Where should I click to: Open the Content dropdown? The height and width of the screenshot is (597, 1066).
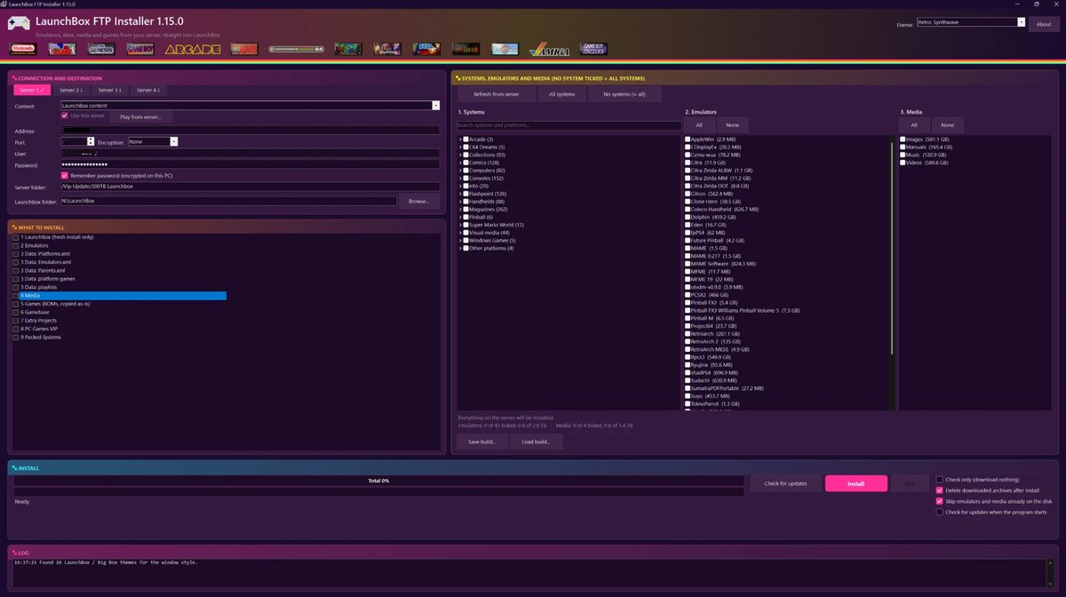pyautogui.click(x=251, y=105)
